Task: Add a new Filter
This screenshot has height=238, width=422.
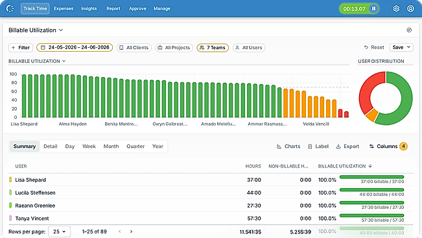Action: click(x=21, y=48)
